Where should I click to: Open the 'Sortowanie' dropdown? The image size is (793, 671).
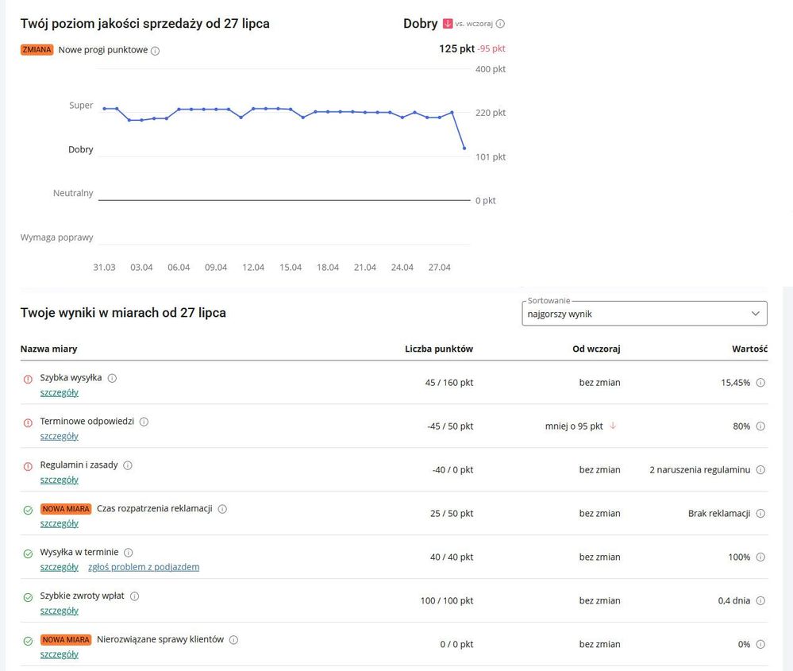click(645, 314)
